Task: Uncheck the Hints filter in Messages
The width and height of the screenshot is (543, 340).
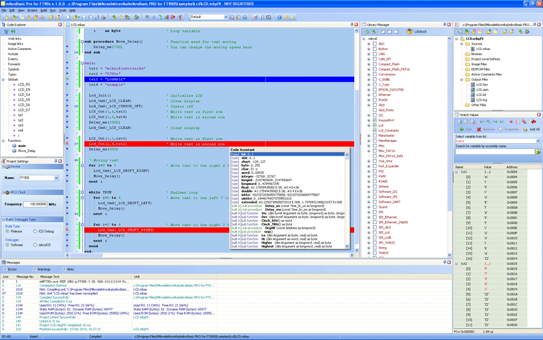Action: pos(64,269)
